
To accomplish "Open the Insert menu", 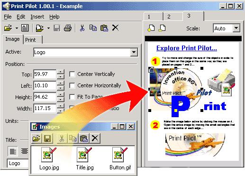I will (x=37, y=17).
